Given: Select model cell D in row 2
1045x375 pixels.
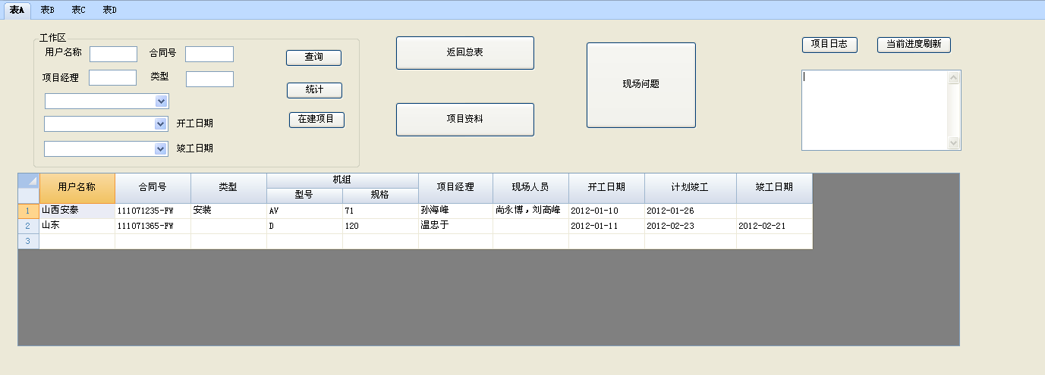Looking at the screenshot, I should 304,226.
